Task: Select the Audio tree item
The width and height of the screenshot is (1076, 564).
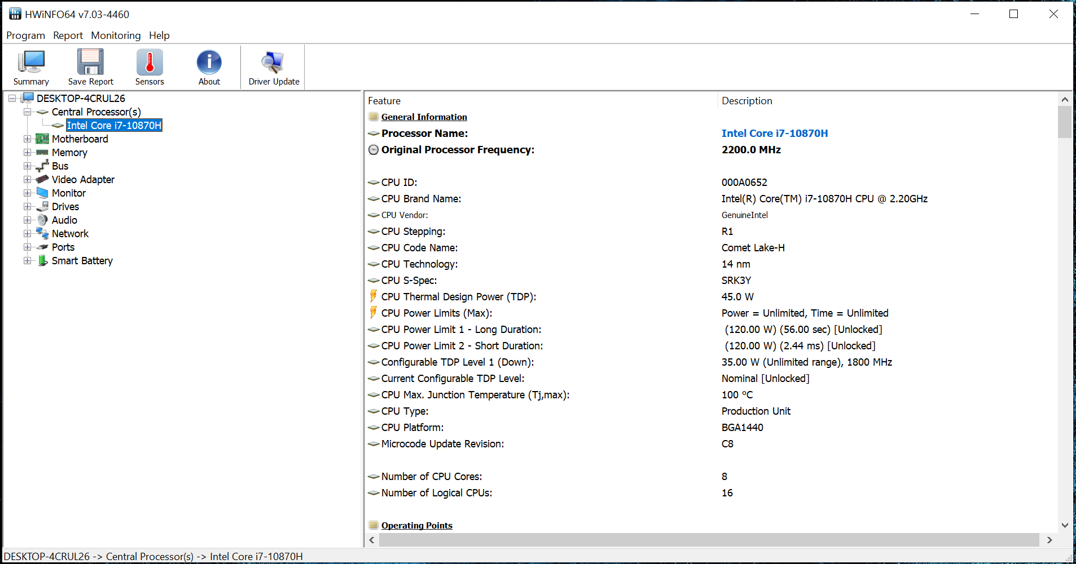Action: click(x=64, y=220)
